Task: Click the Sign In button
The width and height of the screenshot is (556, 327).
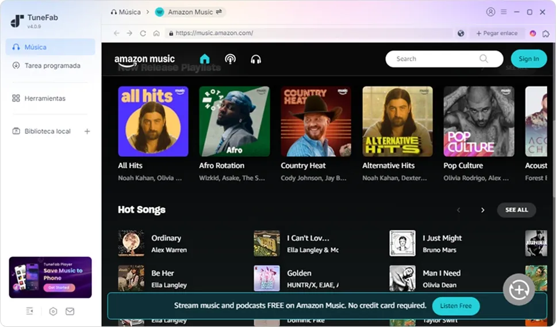Action: 529,59
